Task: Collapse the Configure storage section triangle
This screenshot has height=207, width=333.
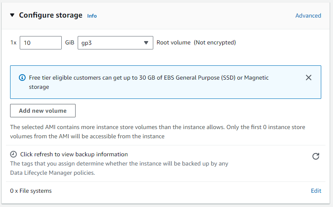Action: point(12,15)
